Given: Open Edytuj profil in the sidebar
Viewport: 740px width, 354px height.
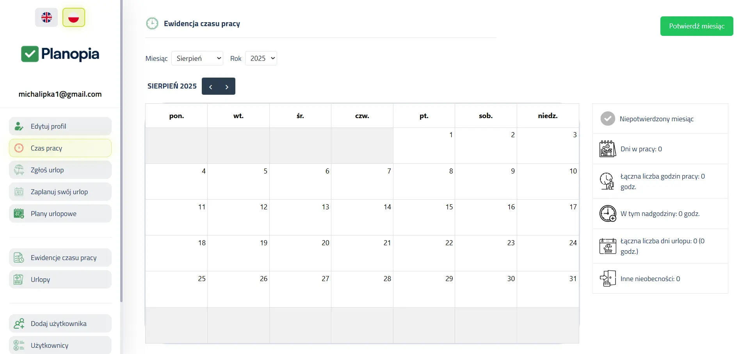Looking at the screenshot, I should [60, 126].
